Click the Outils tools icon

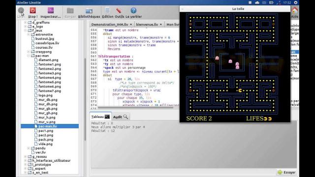119,10
